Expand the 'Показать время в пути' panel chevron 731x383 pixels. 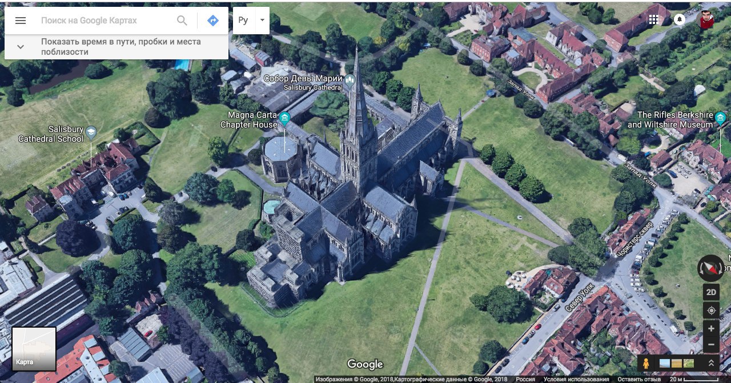pos(21,47)
